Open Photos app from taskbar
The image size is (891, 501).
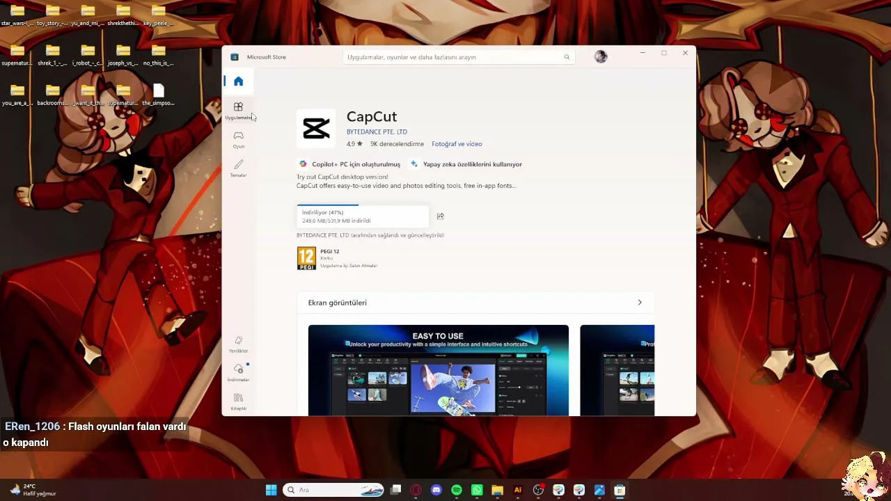[x=599, y=490]
